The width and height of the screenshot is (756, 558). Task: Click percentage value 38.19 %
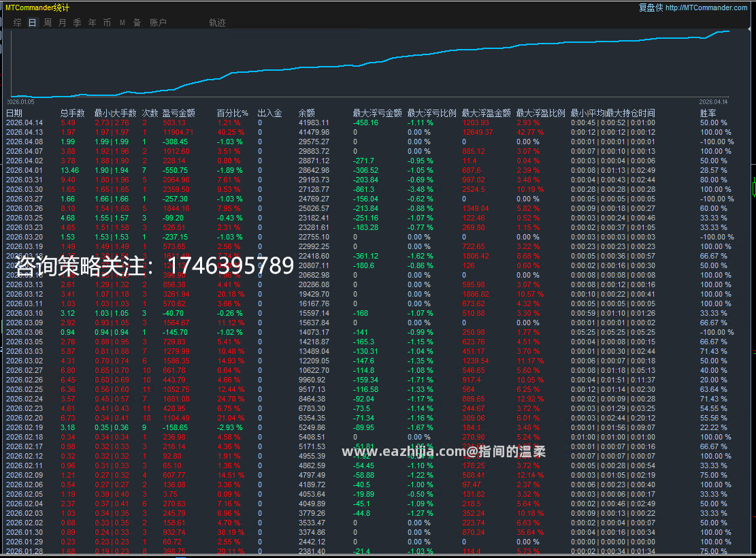[x=231, y=532]
